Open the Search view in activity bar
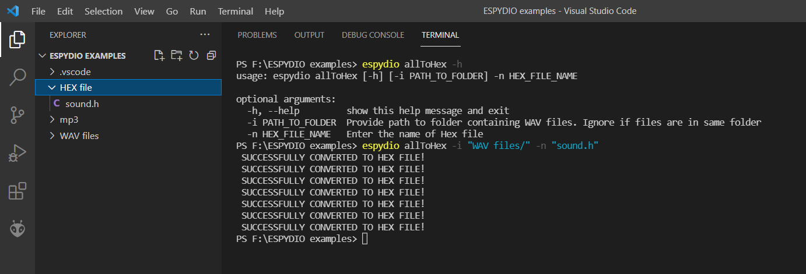The image size is (806, 274). pos(17,77)
